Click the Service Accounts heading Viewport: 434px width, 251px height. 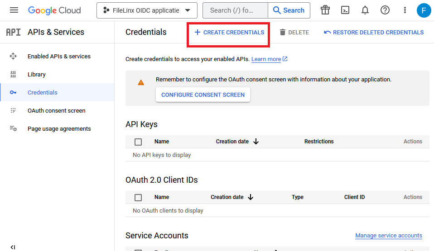157,236
